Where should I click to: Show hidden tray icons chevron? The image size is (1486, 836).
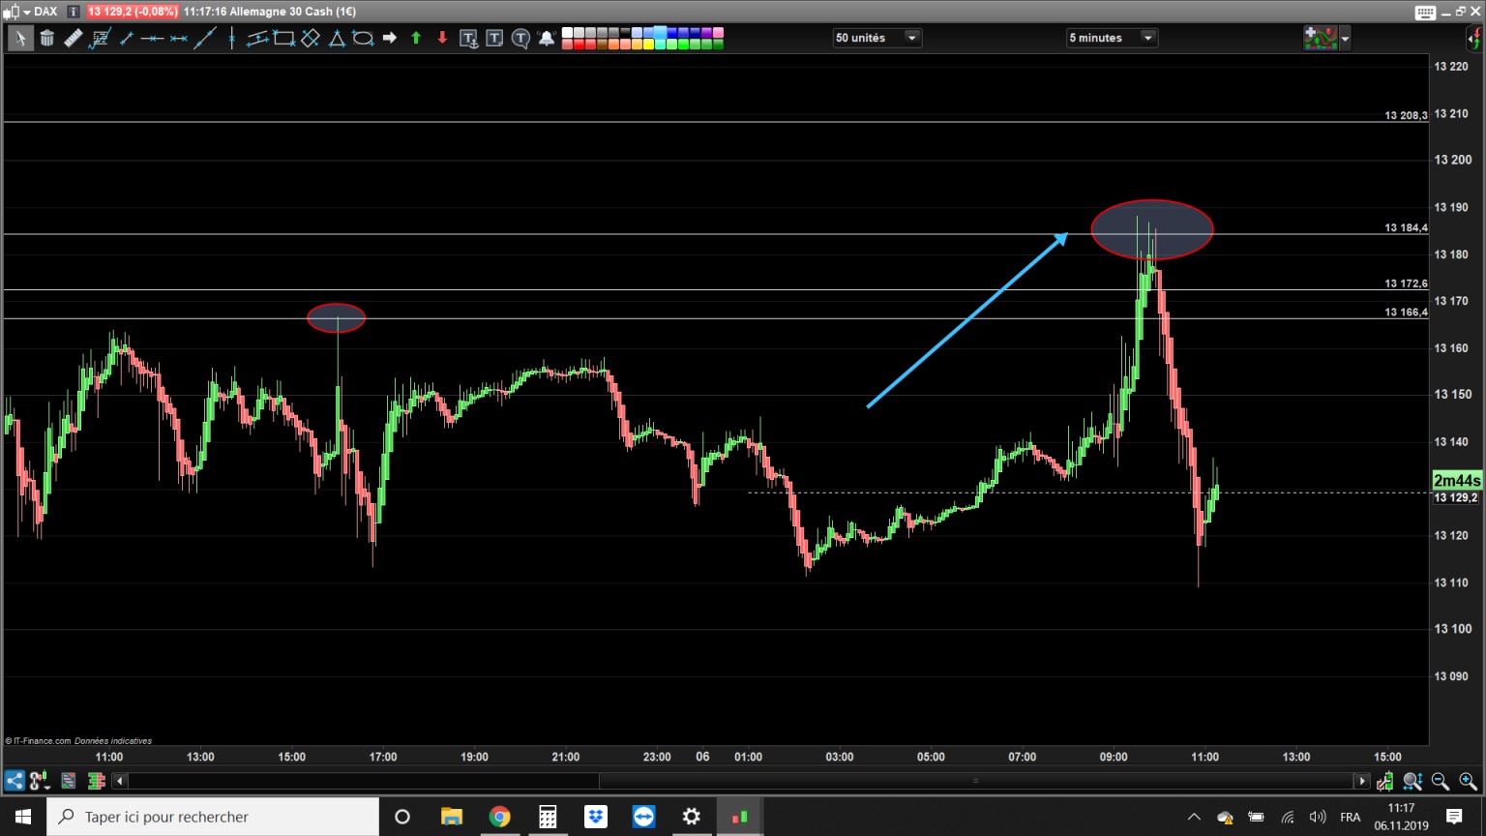1194,817
